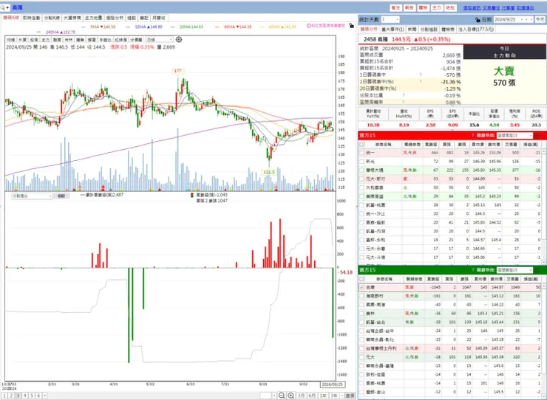The height and width of the screenshot is (400, 547).
Task: Click the 主力 button in the top bar
Action: [x=437, y=7]
